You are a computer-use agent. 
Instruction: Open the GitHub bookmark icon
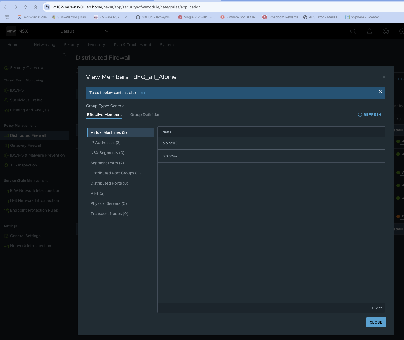click(138, 17)
